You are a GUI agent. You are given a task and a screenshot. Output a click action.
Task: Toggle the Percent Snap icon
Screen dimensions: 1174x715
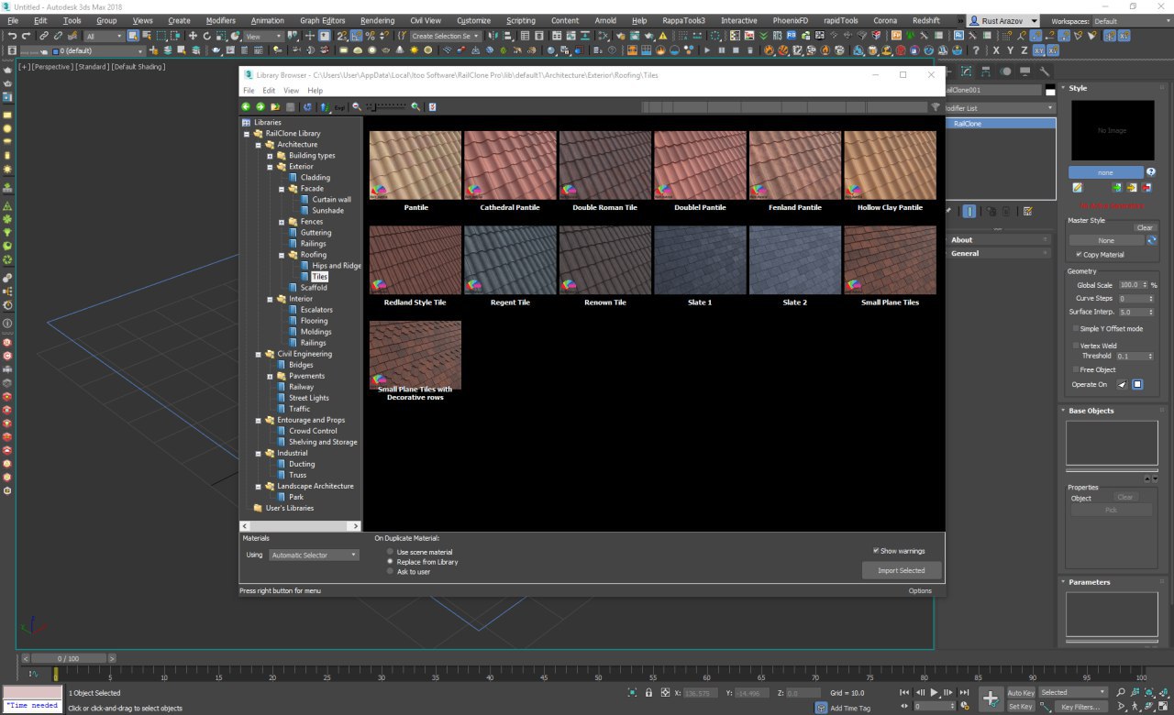[370, 36]
